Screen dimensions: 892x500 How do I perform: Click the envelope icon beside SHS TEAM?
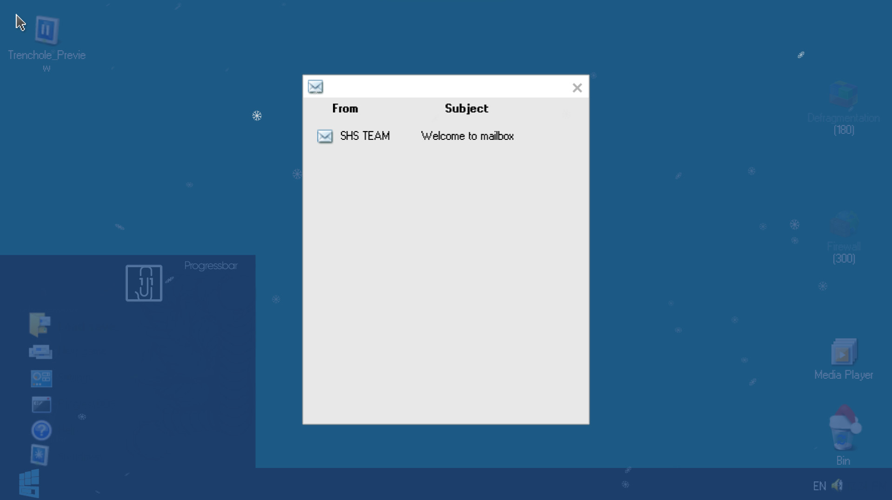325,136
